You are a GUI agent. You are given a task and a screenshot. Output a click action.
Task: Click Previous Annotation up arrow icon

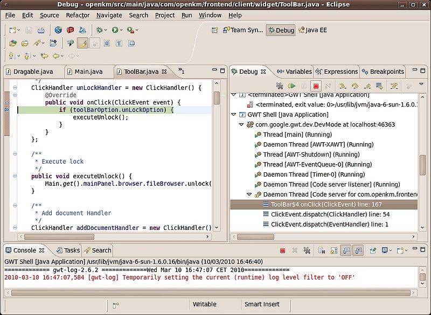27,56
